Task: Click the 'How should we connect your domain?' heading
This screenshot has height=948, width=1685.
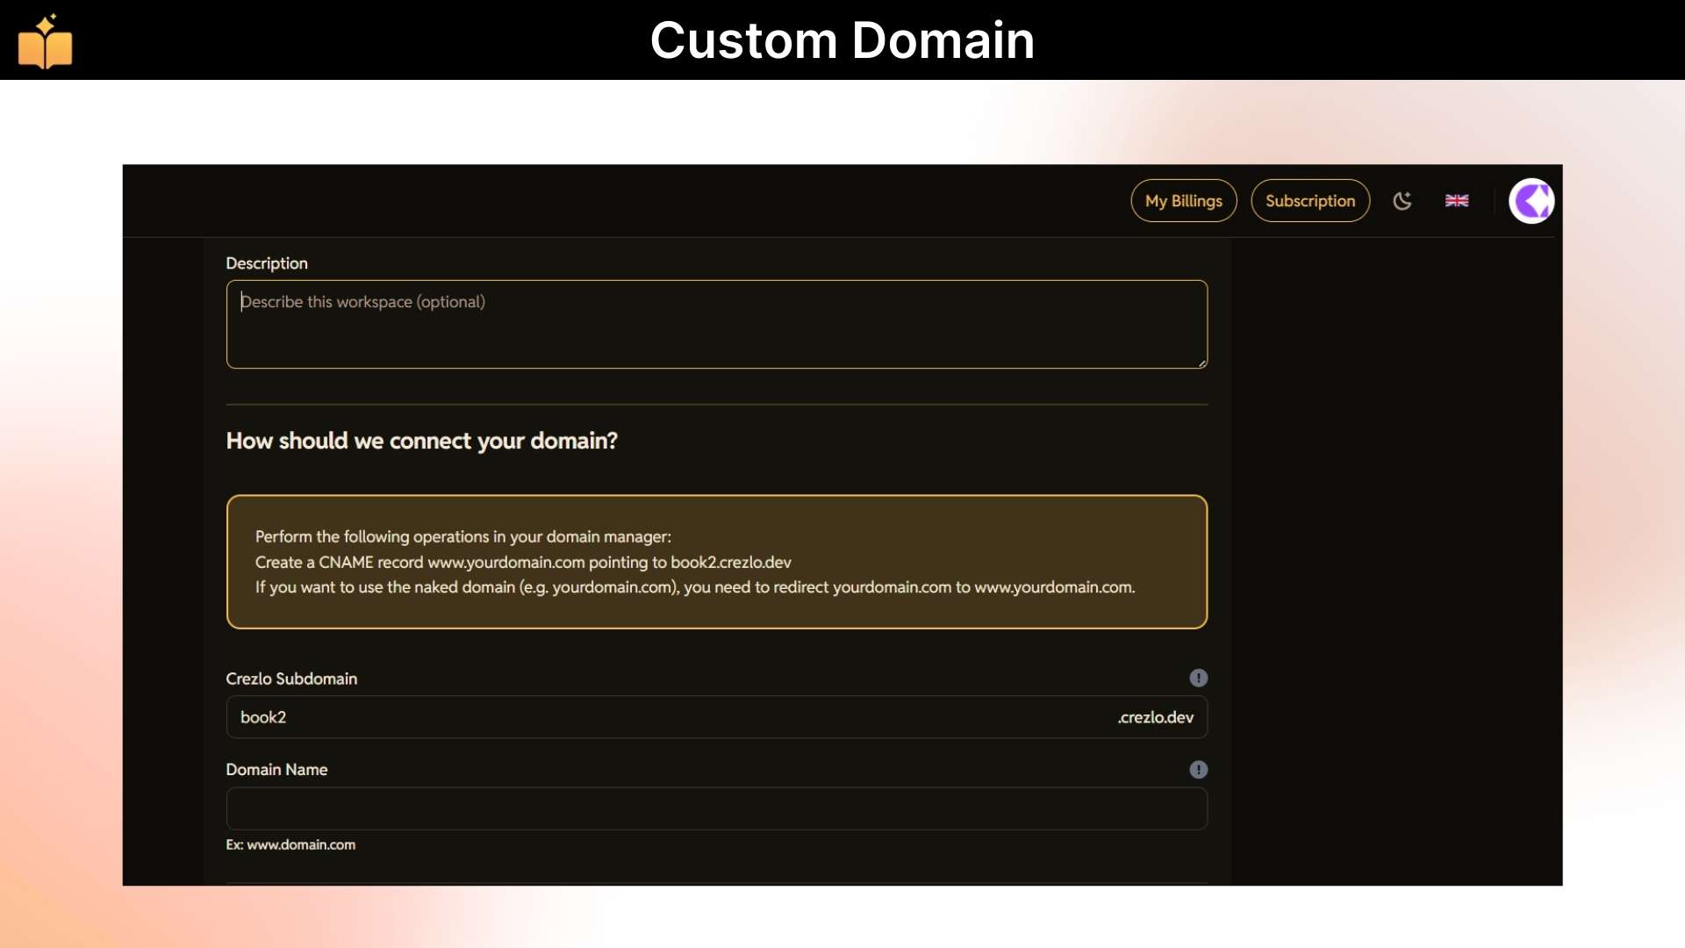Action: point(421,441)
